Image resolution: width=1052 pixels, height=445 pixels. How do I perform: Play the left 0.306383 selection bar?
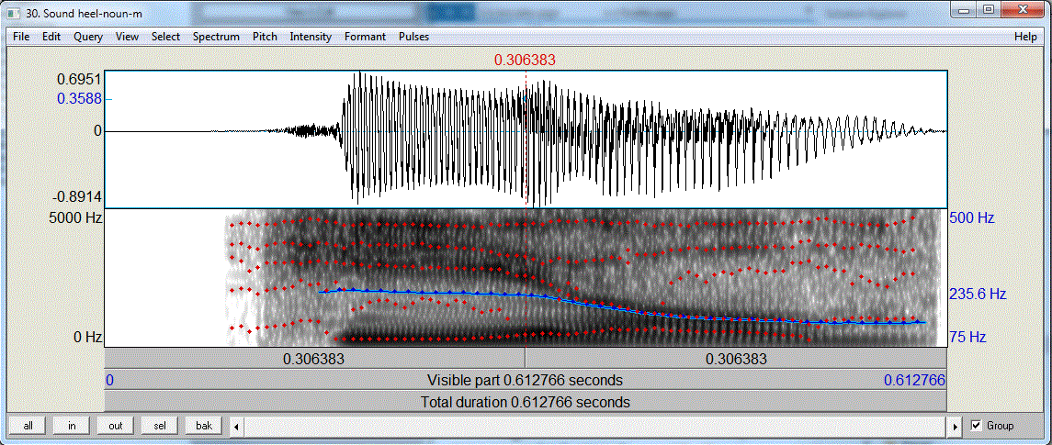314,359
